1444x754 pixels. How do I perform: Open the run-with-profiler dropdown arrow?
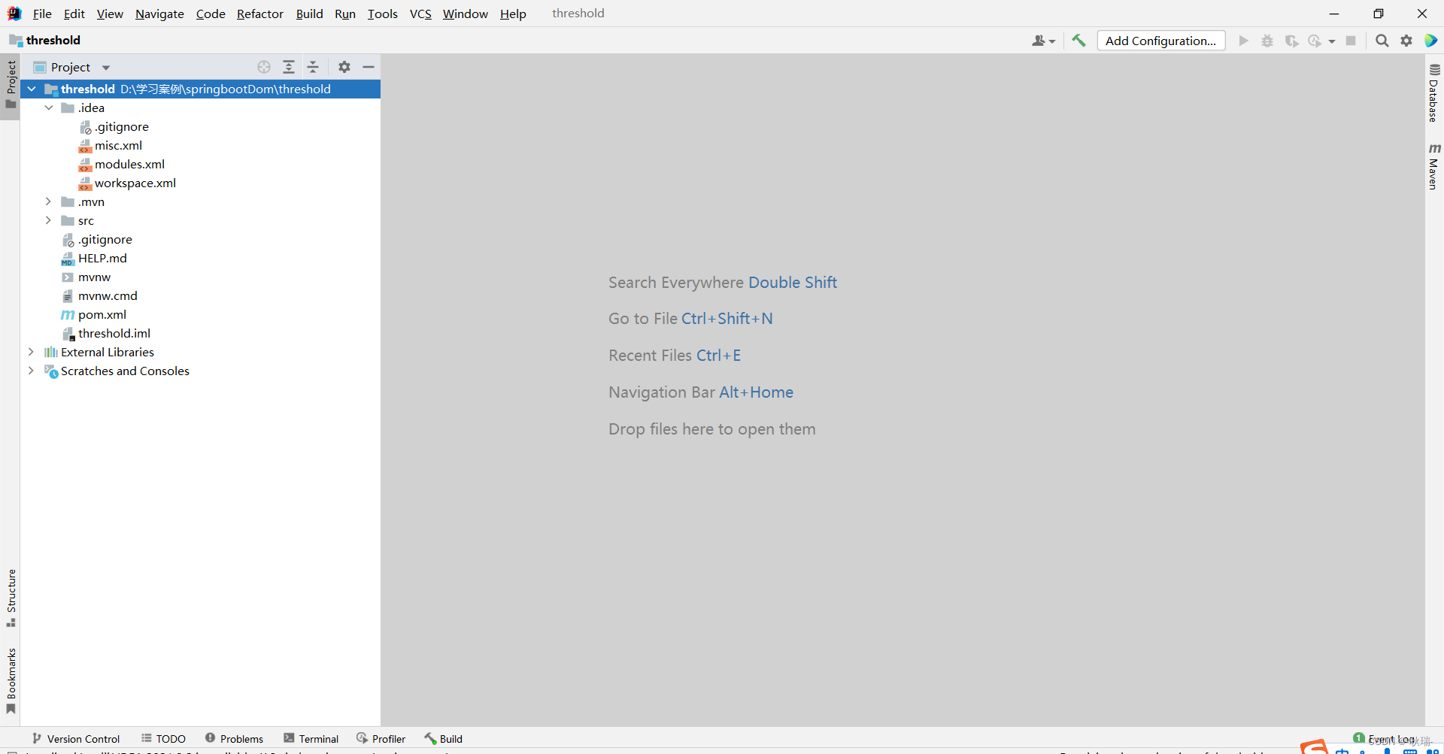tap(1332, 41)
